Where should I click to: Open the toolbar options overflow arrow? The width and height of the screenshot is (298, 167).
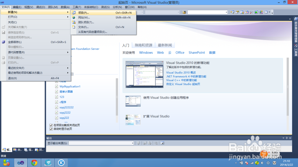(272, 12)
